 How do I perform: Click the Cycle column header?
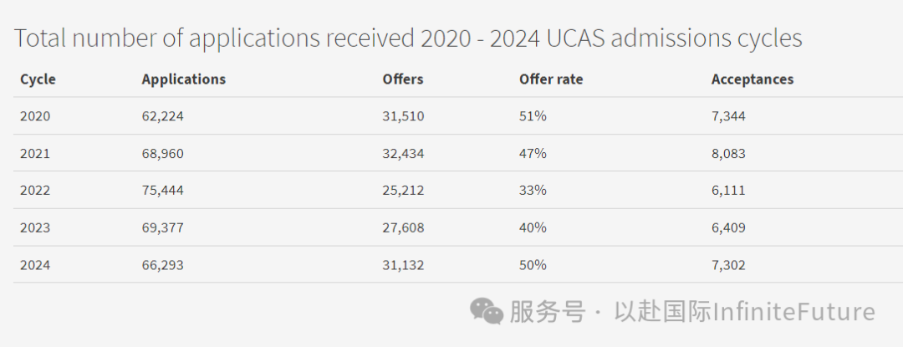click(x=38, y=79)
